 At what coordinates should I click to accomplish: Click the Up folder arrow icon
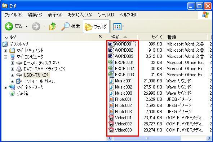pos(53,26)
